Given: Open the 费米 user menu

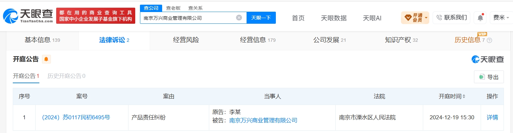Looking at the screenshot, I should click(x=501, y=18).
